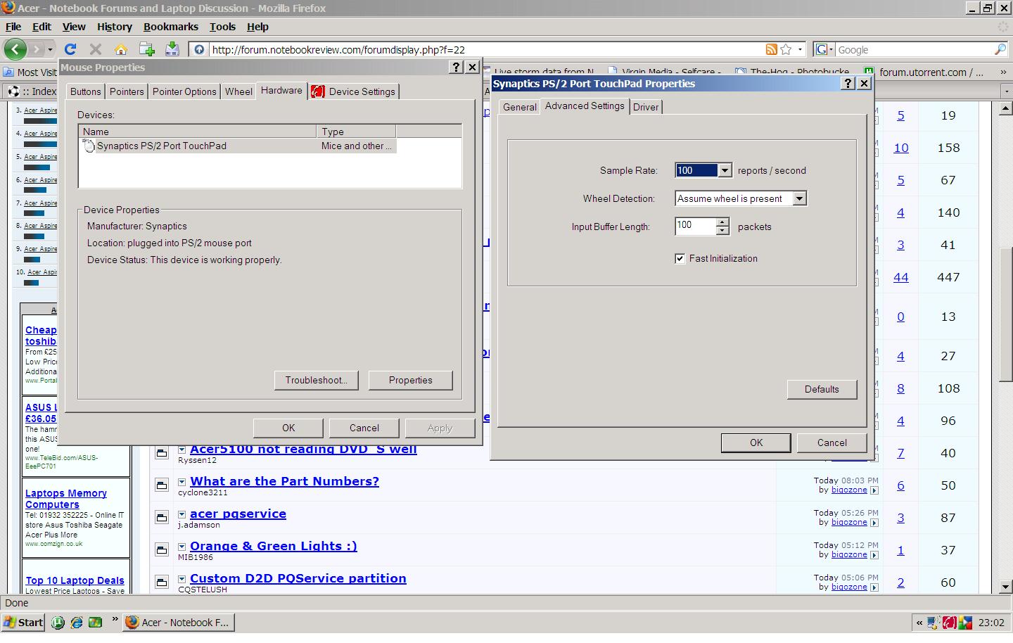Open the Bookmarks menu
This screenshot has height=643, width=1013.
pos(171,27)
